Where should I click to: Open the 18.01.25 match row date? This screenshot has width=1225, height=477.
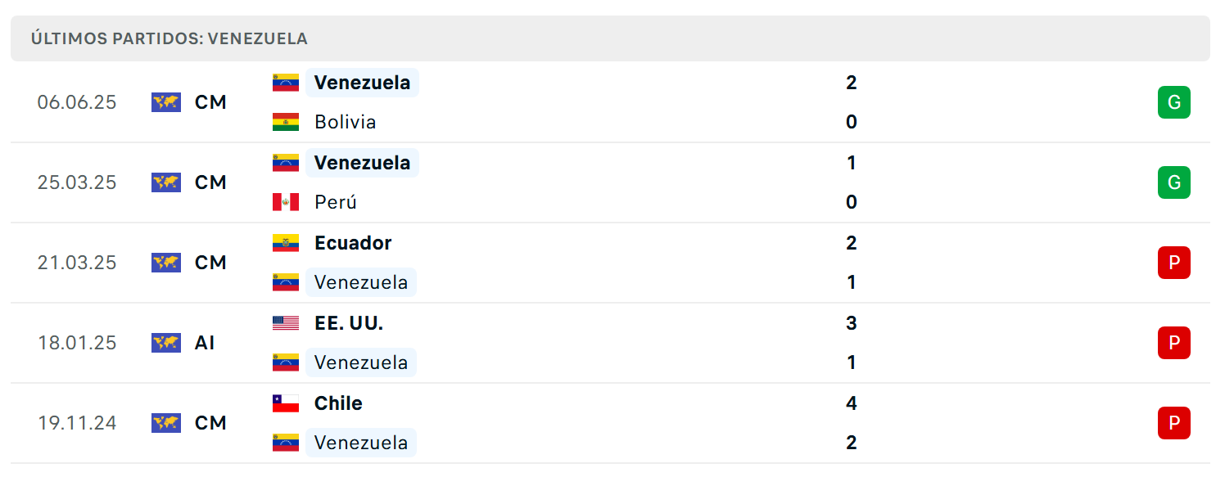point(77,343)
